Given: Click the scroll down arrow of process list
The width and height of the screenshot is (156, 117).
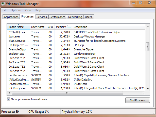Looking at the screenshot, I should [147, 89].
